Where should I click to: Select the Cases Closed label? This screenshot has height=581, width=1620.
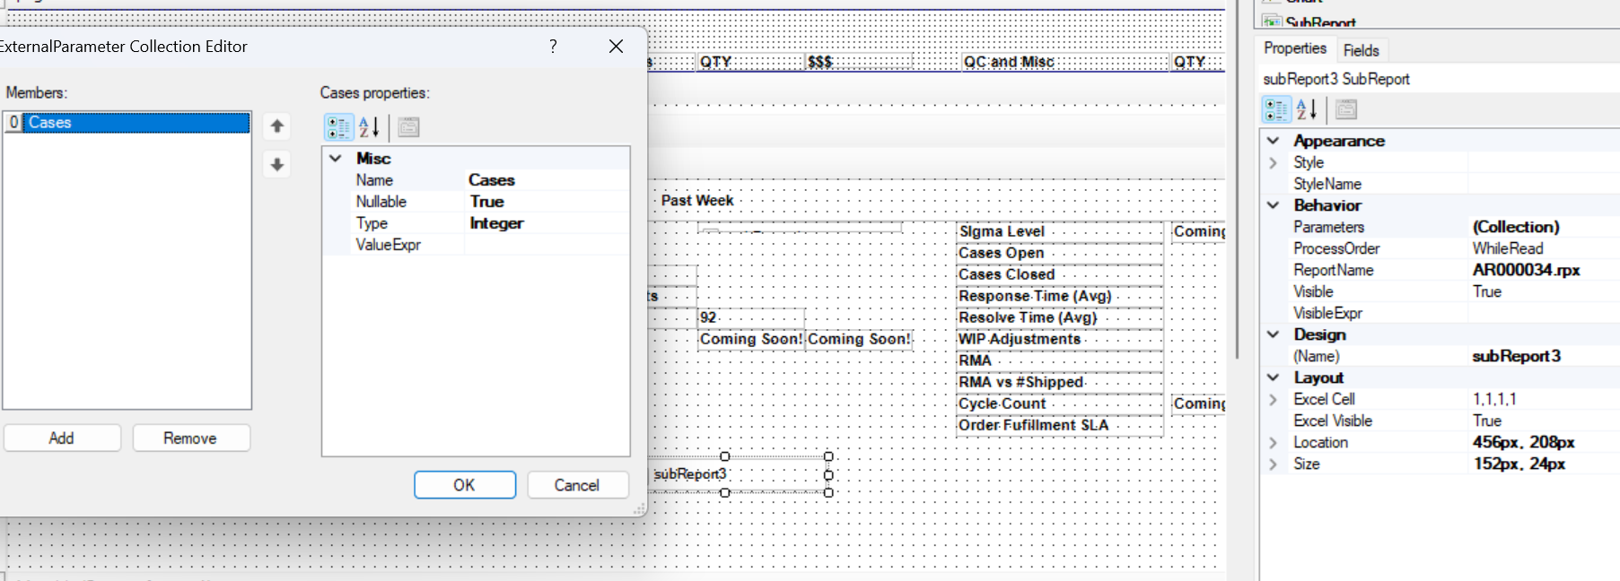pos(1060,274)
